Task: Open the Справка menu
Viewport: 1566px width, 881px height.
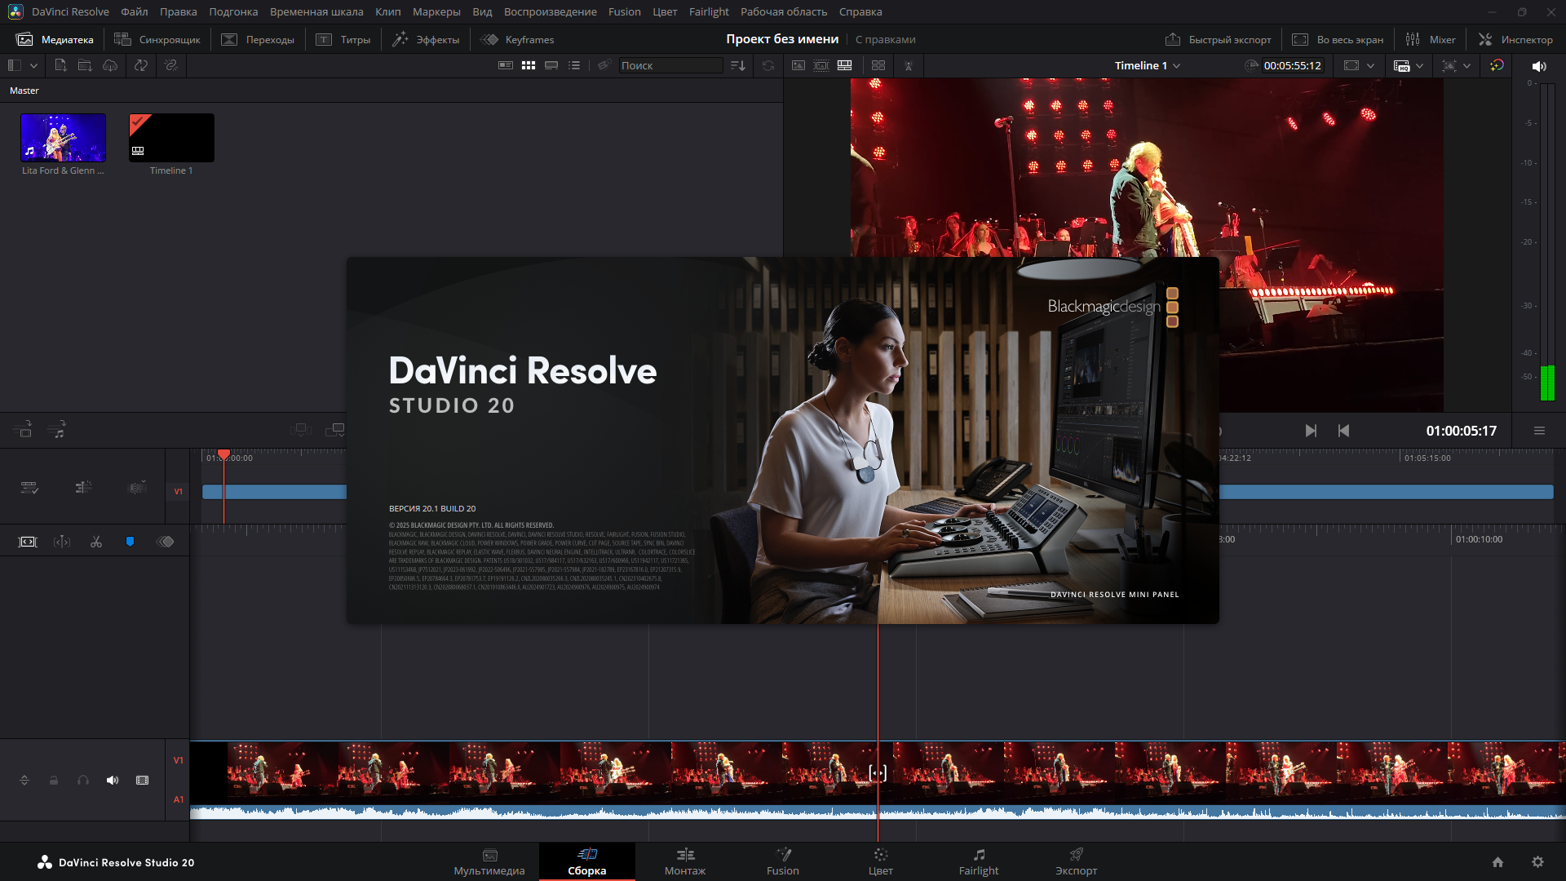Action: click(860, 11)
